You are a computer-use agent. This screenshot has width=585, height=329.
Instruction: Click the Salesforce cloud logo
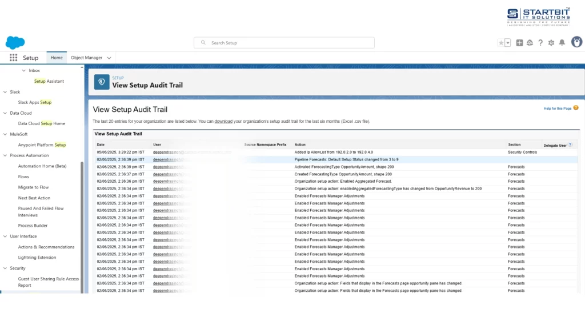tap(15, 42)
